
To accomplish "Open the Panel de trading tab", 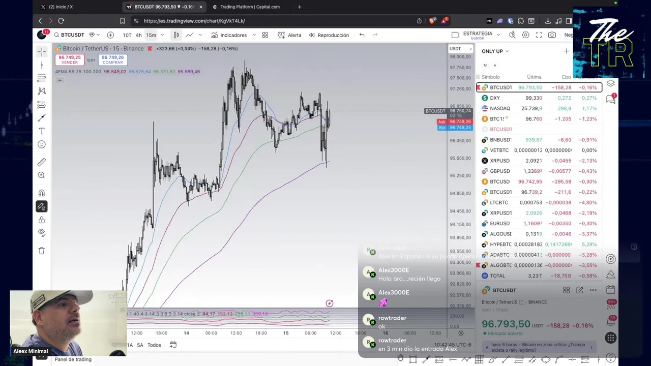I will pyautogui.click(x=73, y=359).
